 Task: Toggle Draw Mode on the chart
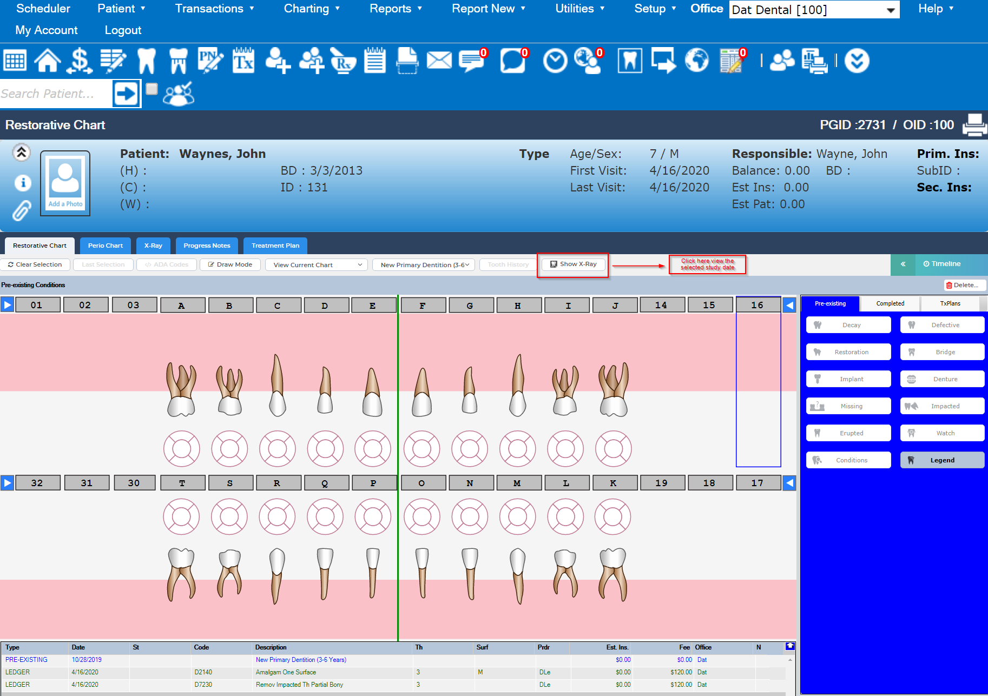(230, 264)
